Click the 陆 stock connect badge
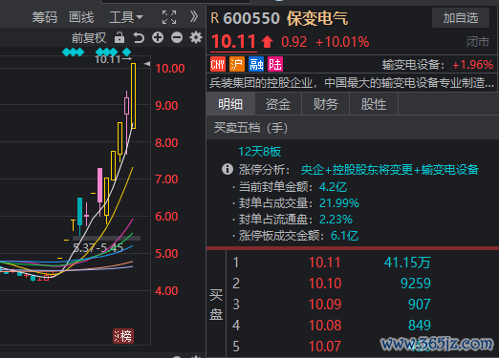Image resolution: width=499 pixels, height=358 pixels. [x=275, y=64]
